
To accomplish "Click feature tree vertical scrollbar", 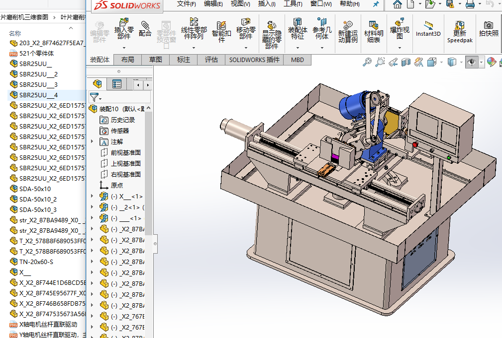I will (x=148, y=173).
